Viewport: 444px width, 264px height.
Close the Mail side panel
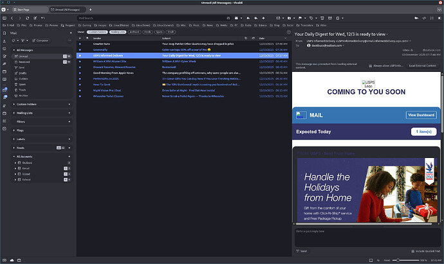[x=71, y=31]
